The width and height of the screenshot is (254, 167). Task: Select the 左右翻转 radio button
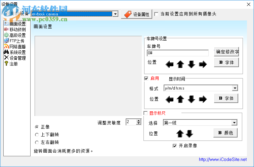point(37,143)
